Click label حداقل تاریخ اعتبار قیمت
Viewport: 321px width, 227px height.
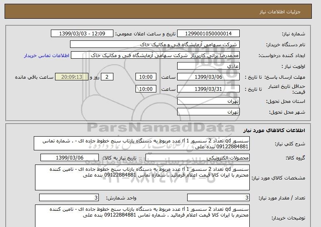coord(287,89)
